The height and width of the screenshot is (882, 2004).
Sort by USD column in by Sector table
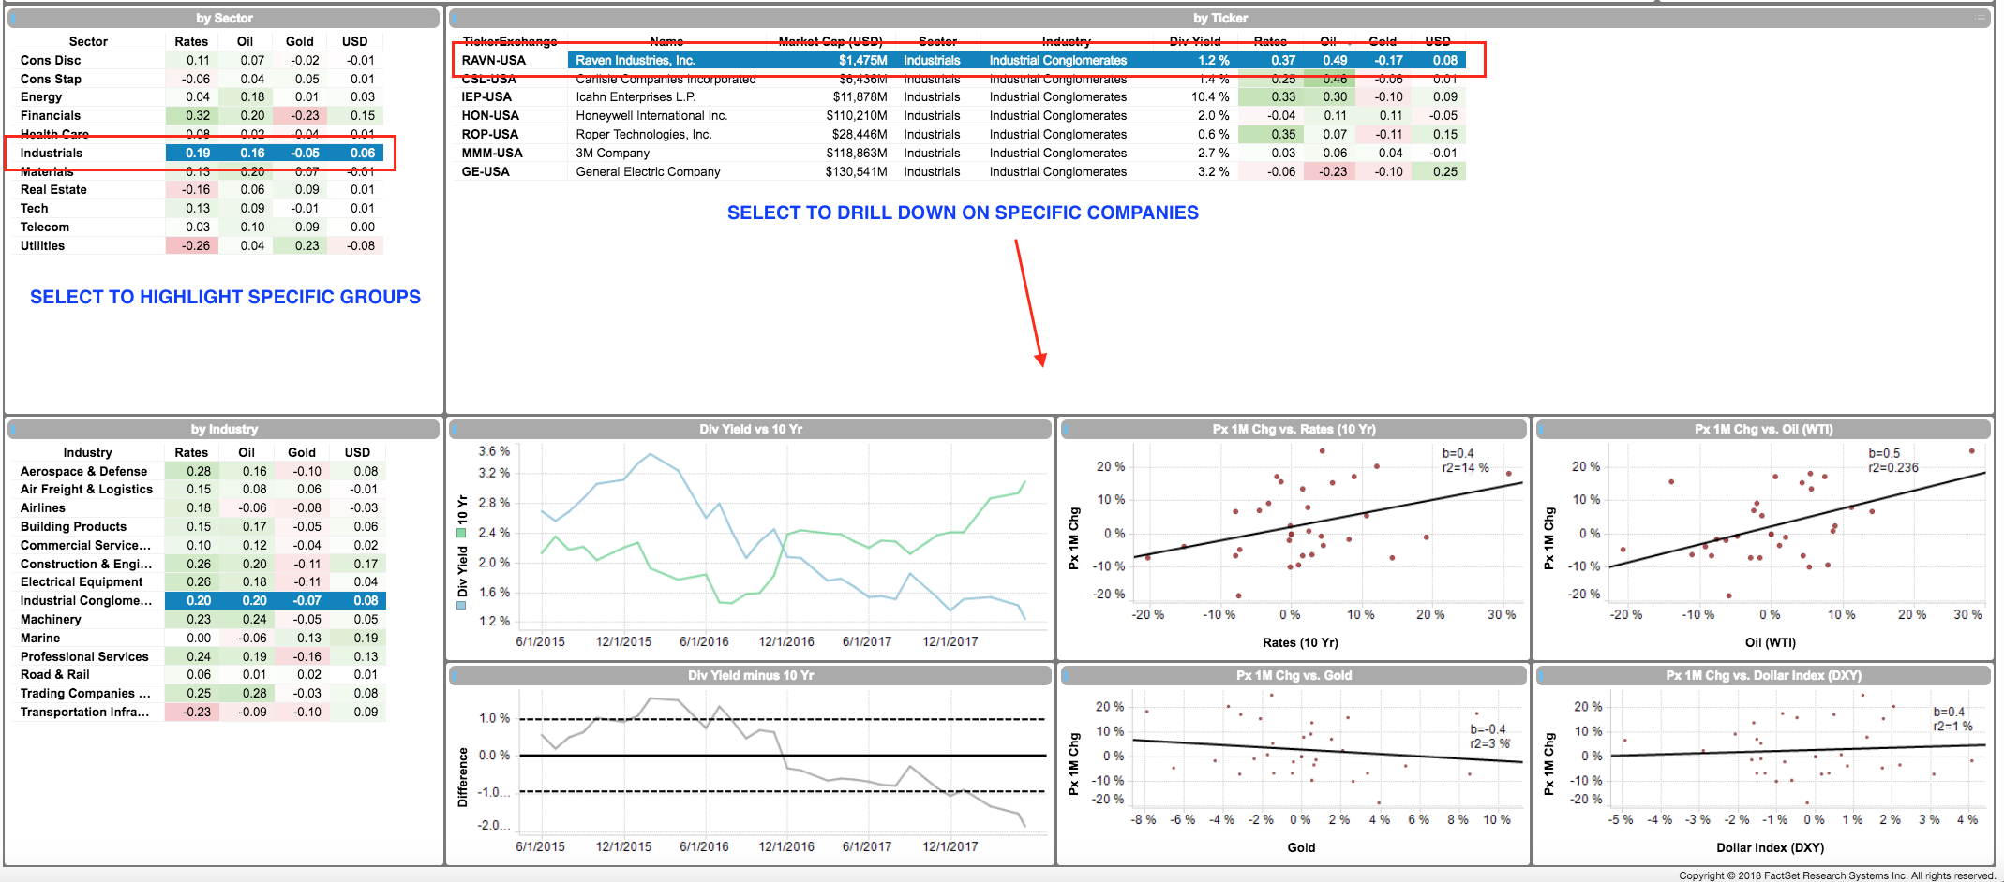coord(355,41)
